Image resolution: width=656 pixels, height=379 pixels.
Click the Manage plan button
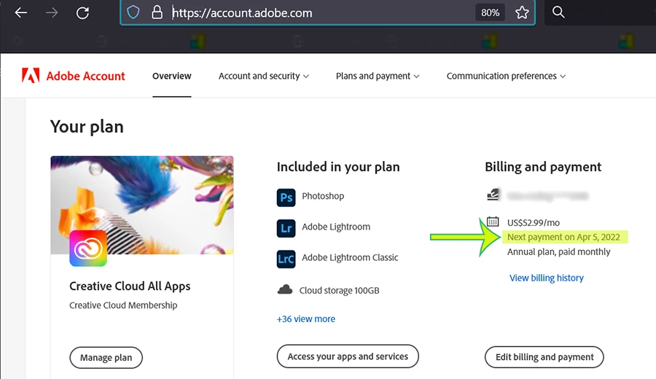(x=106, y=358)
